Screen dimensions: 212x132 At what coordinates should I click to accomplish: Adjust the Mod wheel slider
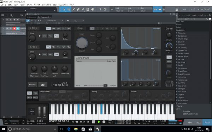pos(45,111)
